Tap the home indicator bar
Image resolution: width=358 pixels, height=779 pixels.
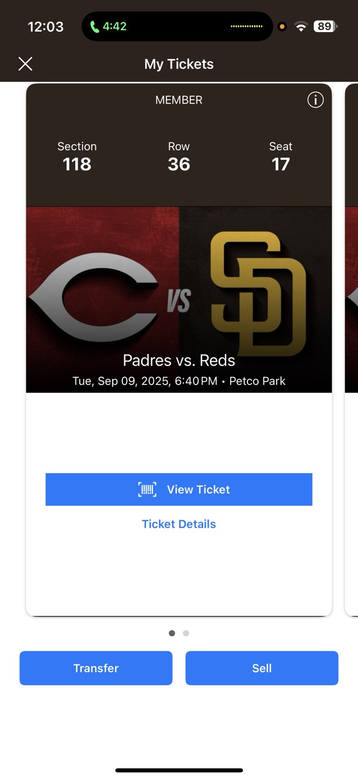point(179,770)
